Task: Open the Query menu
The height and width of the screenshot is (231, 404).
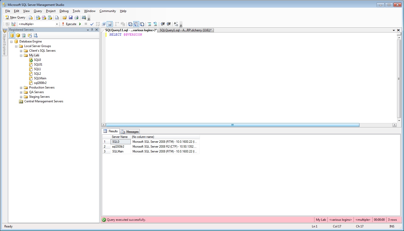Action: tap(38, 11)
